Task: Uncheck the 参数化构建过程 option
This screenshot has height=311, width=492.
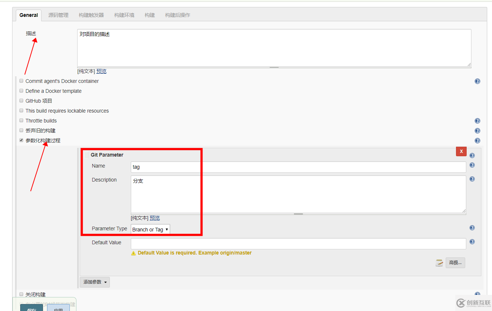Action: tap(21, 140)
